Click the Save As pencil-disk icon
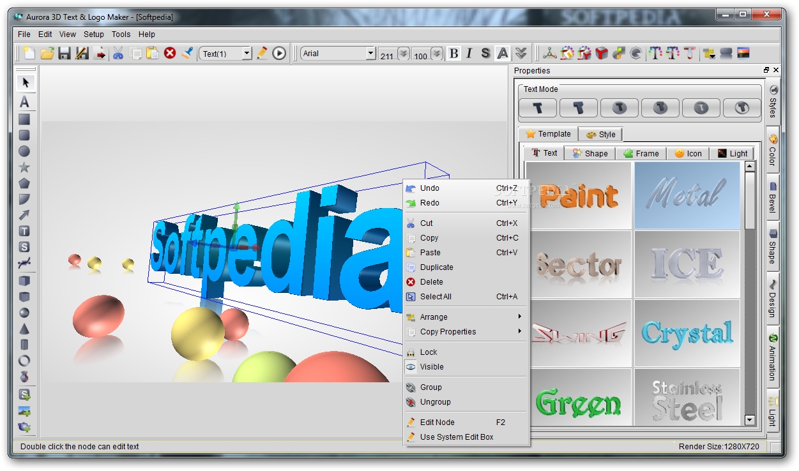This screenshot has width=799, height=471. pos(82,54)
